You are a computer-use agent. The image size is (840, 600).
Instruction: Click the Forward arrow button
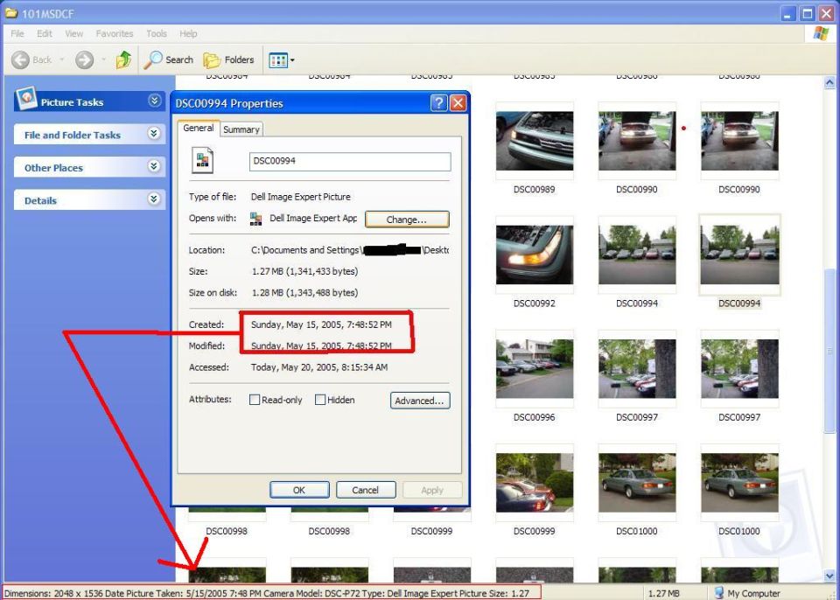(x=84, y=60)
